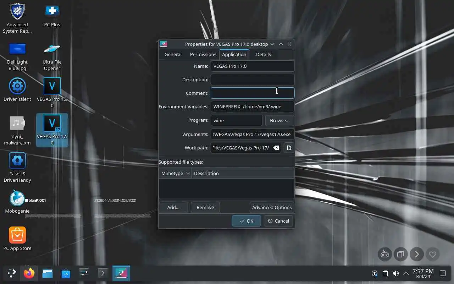This screenshot has height=284, width=454.
Task: Switch to the Details tab
Action: coord(263,54)
